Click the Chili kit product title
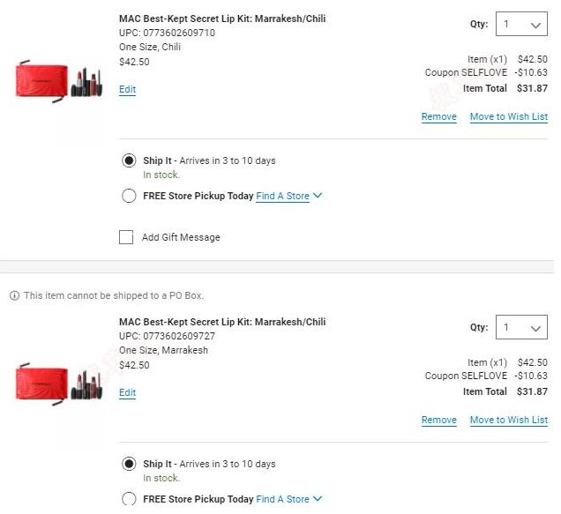 [222, 19]
